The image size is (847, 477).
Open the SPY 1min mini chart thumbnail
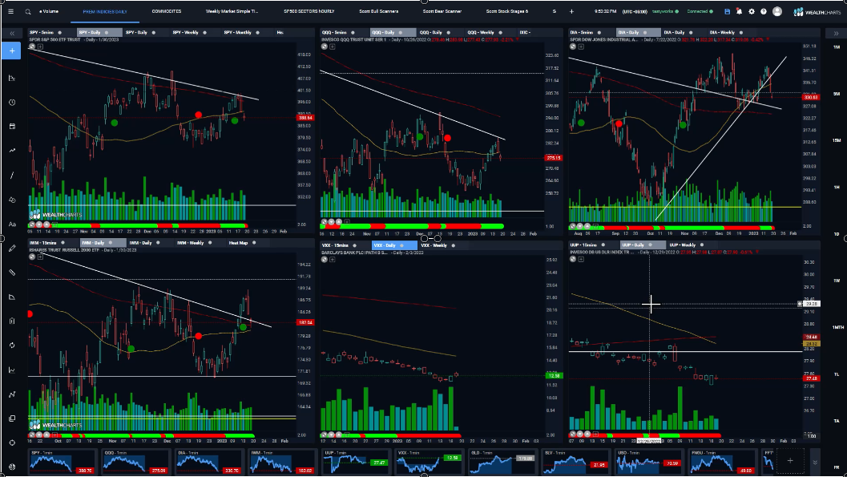63,463
